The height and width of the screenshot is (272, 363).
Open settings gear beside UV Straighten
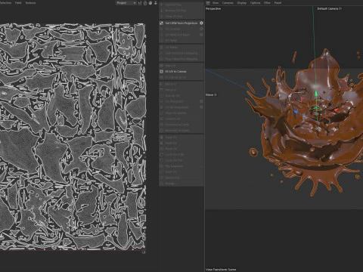coord(201,101)
